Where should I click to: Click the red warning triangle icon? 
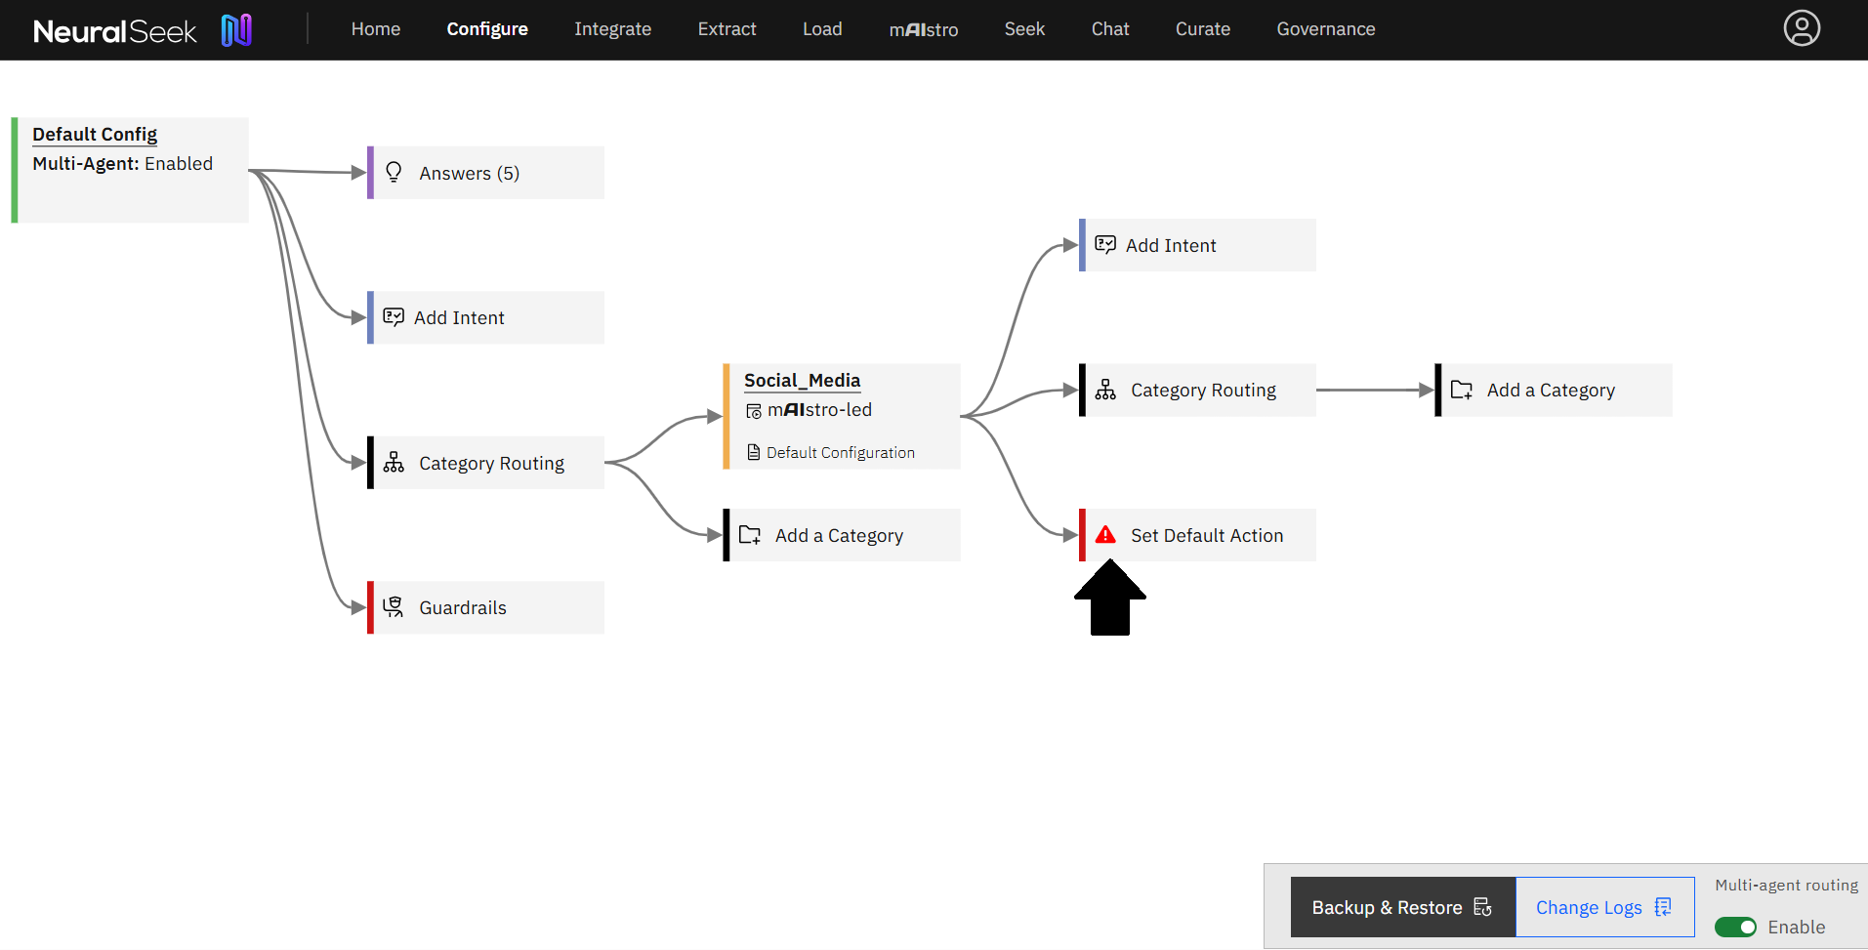(1105, 535)
